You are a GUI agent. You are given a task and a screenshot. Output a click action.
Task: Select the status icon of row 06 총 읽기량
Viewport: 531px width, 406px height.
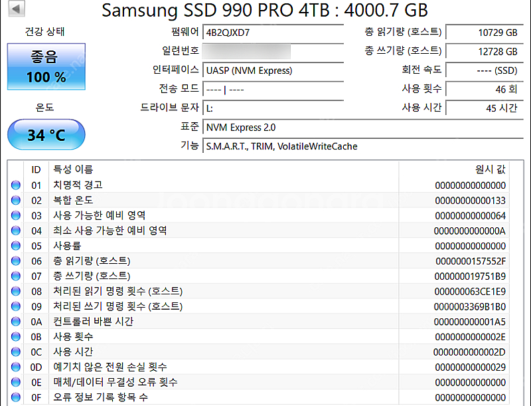15,261
